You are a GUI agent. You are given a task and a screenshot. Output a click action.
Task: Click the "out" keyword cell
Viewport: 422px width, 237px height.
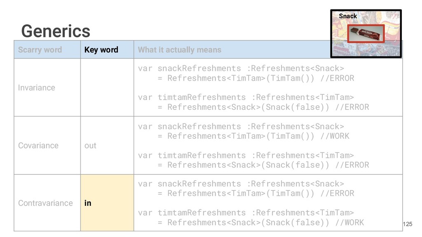[x=90, y=146]
